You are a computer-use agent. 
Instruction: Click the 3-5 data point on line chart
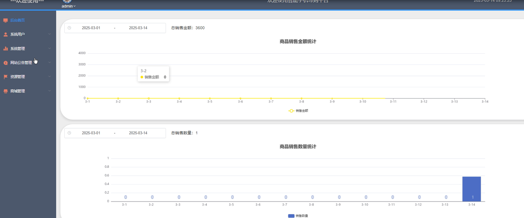coord(210,98)
